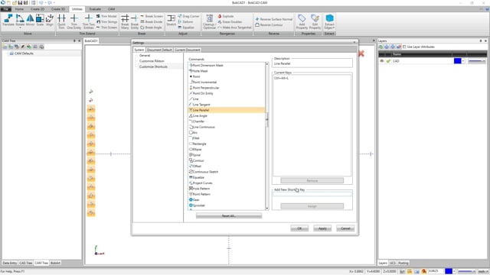This screenshot has height=275, width=490.
Task: Click the Add Property icon
Action: pos(302,21)
